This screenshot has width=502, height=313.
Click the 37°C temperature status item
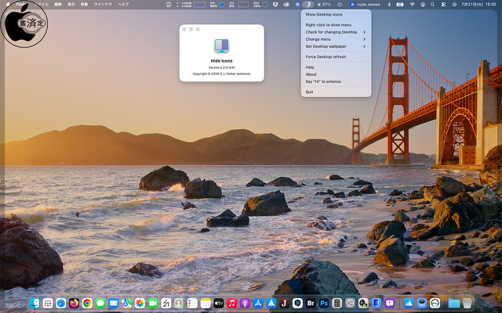coord(324,5)
